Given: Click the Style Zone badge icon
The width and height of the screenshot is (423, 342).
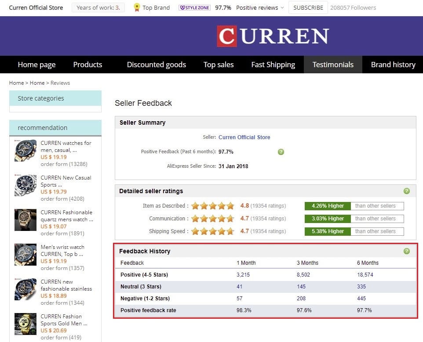Looking at the screenshot, I should tap(194, 8).
